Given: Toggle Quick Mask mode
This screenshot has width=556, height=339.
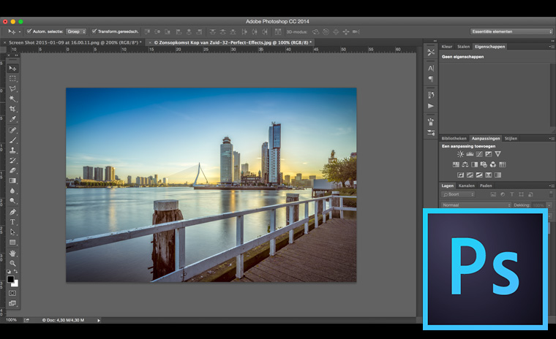Looking at the screenshot, I should pos(12,293).
